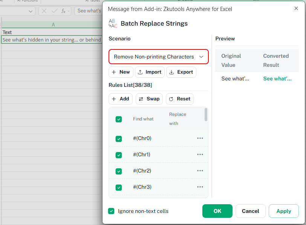Screen dimensions: 306x225
Task: Open more options for #(Chr2) rule
Action: click(x=200, y=171)
